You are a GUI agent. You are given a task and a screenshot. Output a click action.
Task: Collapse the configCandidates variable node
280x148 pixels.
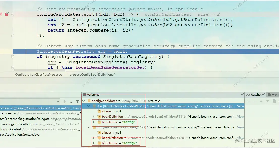tap(84, 101)
